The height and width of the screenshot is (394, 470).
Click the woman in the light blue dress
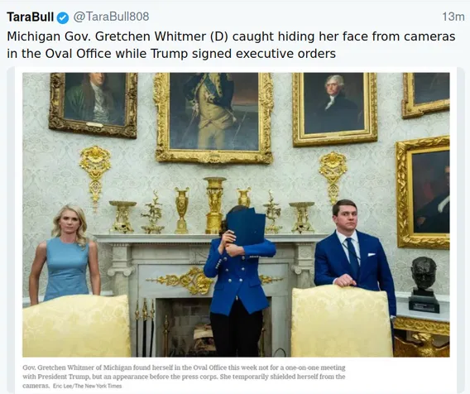(x=66, y=254)
